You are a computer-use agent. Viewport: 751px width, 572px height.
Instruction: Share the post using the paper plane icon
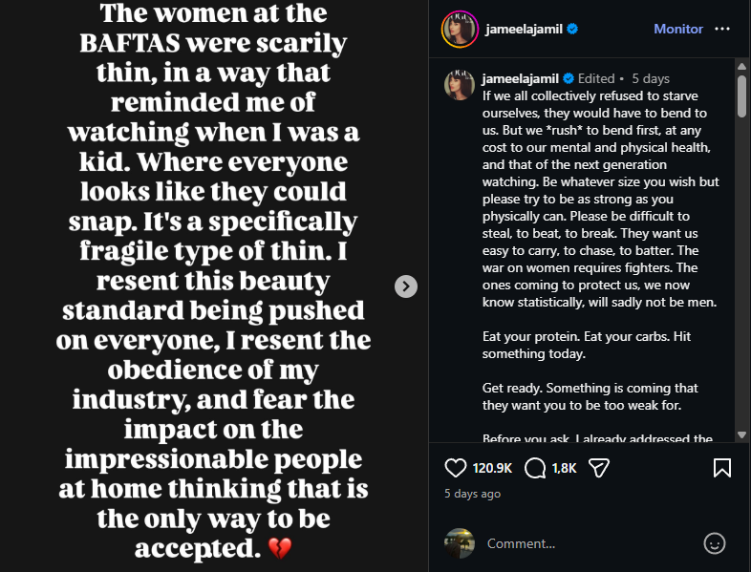(x=599, y=468)
